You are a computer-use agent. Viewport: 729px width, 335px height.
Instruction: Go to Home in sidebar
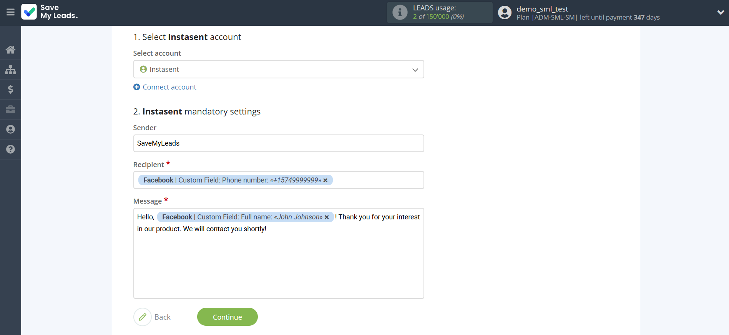[x=10, y=50]
